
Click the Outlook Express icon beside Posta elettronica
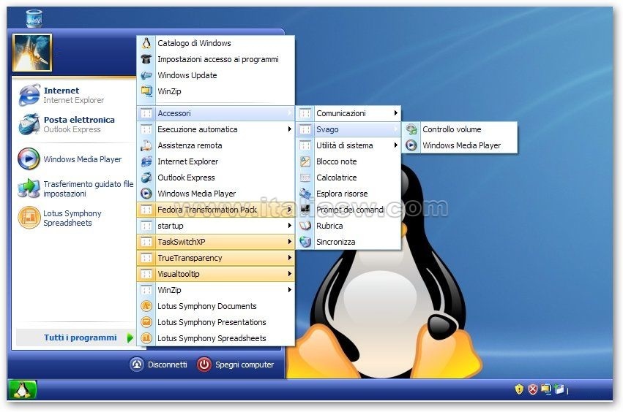pyautogui.click(x=29, y=124)
